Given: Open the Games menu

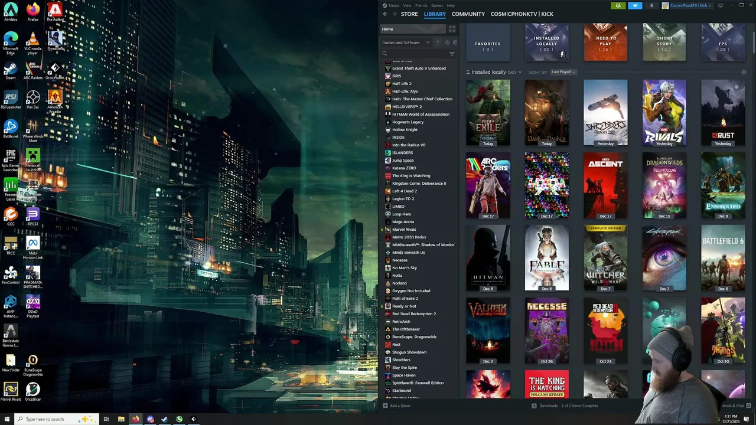Looking at the screenshot, I should 437,5.
